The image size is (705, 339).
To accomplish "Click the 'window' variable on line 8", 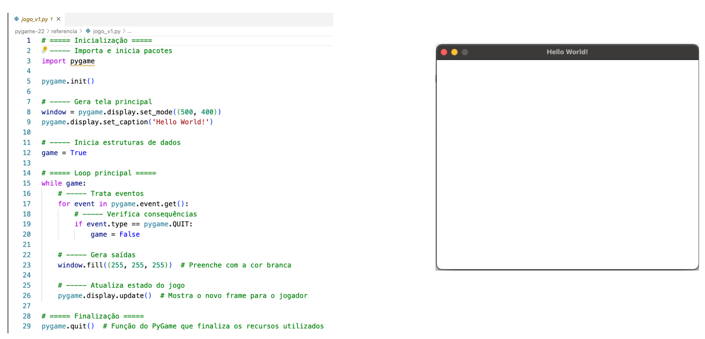I will click(54, 112).
